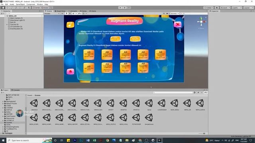Expand the Canvas object in Hierarchy
This screenshot has height=143, width=255.
(7, 25)
